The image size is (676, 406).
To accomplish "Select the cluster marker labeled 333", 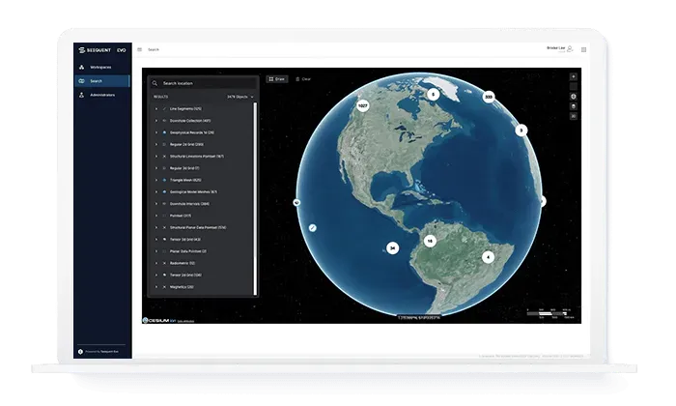I will click(489, 97).
